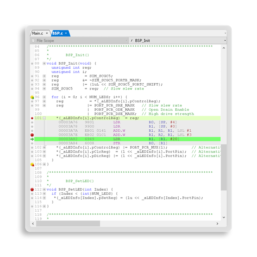Expand disassembly for line 106
The width and height of the screenshot is (257, 257).
click(x=44, y=164)
